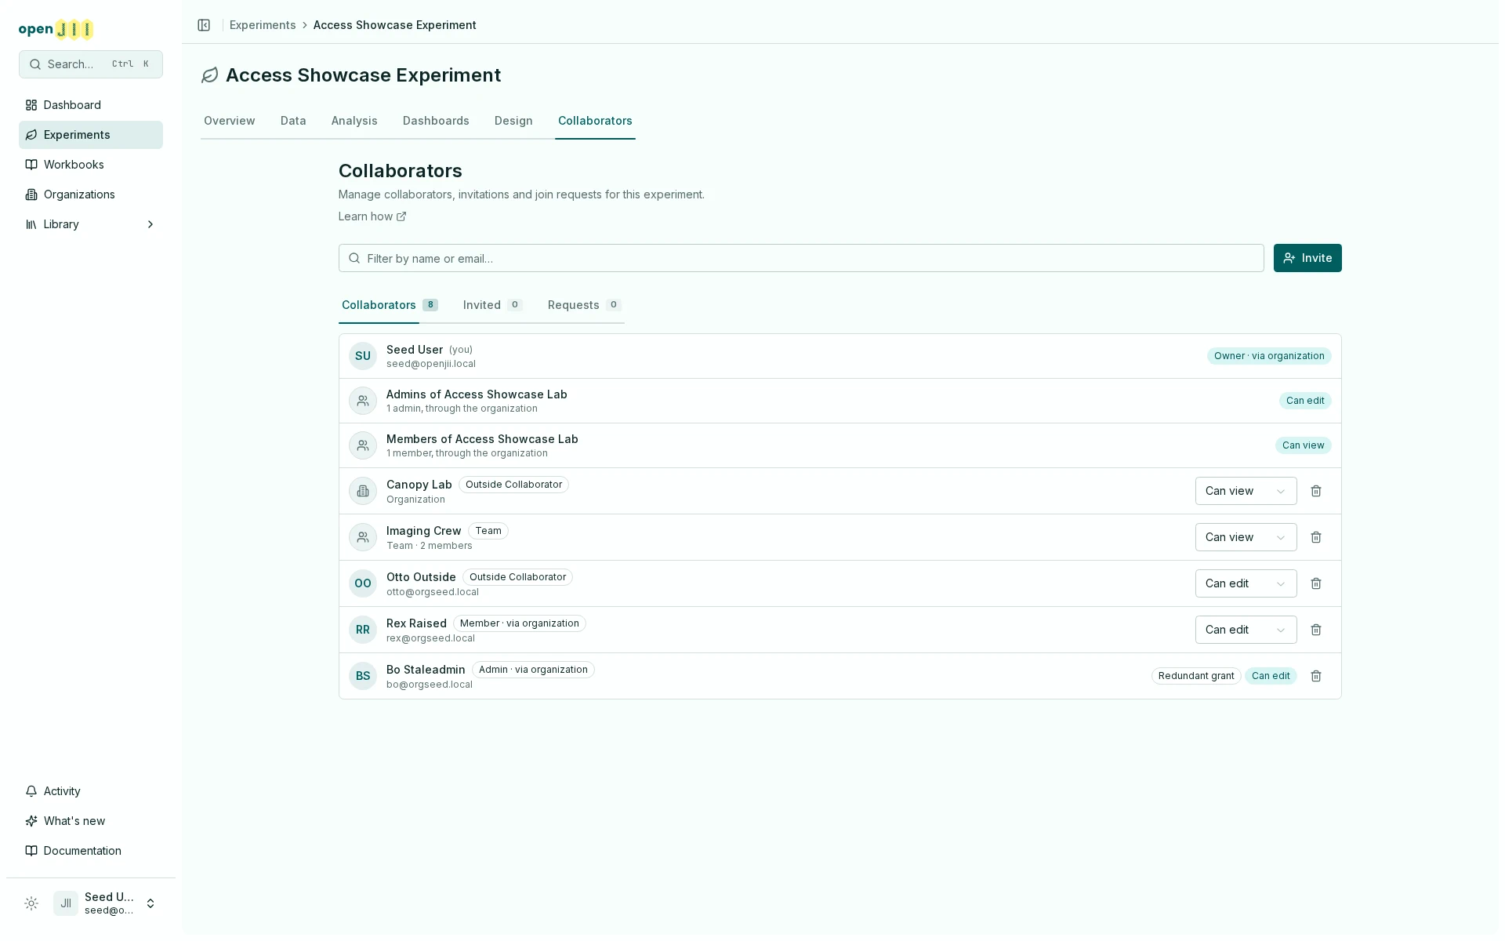Click the Imaging Crew team icon
The height and width of the screenshot is (941, 1505).
click(x=363, y=537)
